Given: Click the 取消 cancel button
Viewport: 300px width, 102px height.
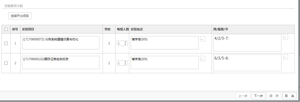Looking at the screenshot, I should coord(289,96).
